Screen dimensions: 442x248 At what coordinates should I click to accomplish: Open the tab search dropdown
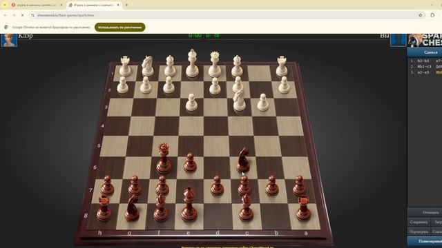(5, 5)
